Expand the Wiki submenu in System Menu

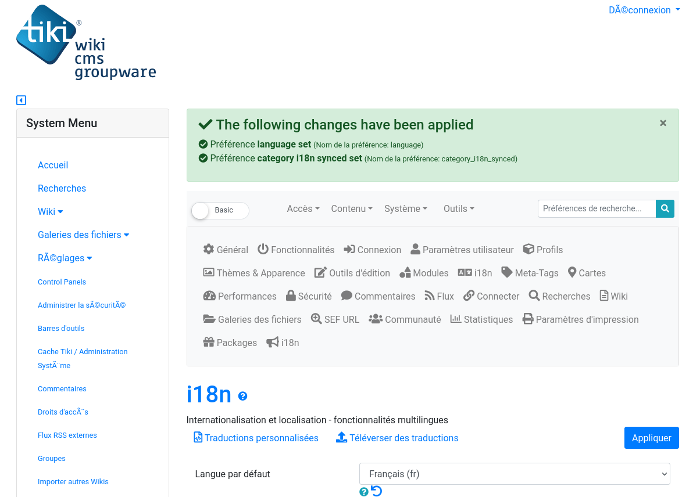pyautogui.click(x=51, y=211)
